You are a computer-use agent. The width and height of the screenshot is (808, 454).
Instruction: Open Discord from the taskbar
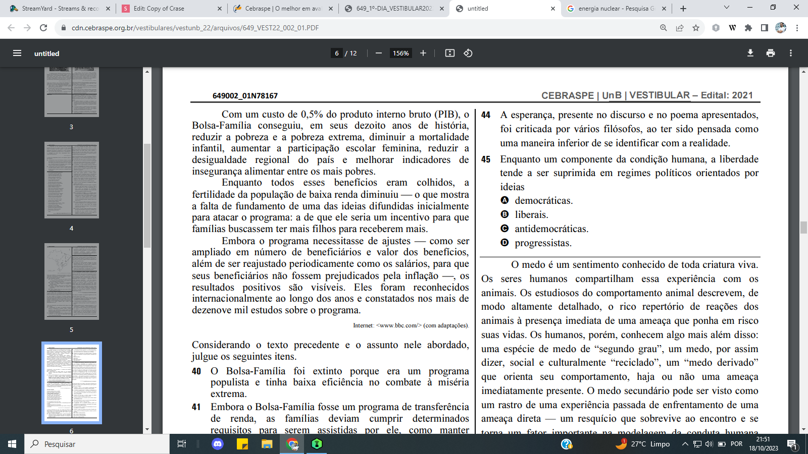(218, 444)
